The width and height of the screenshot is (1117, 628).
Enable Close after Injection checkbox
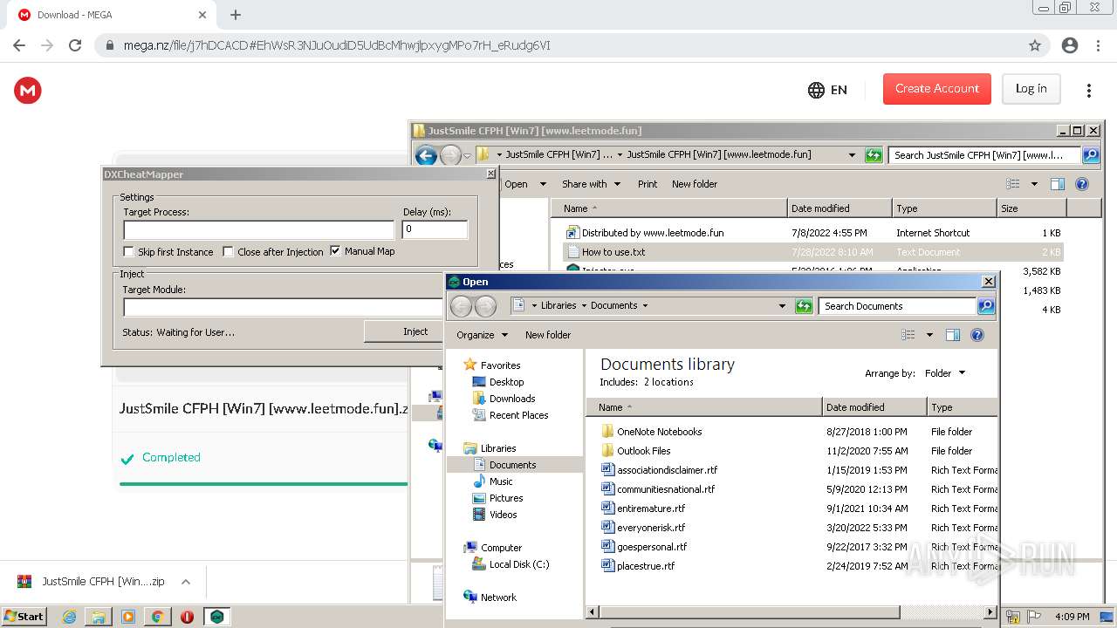tap(229, 252)
